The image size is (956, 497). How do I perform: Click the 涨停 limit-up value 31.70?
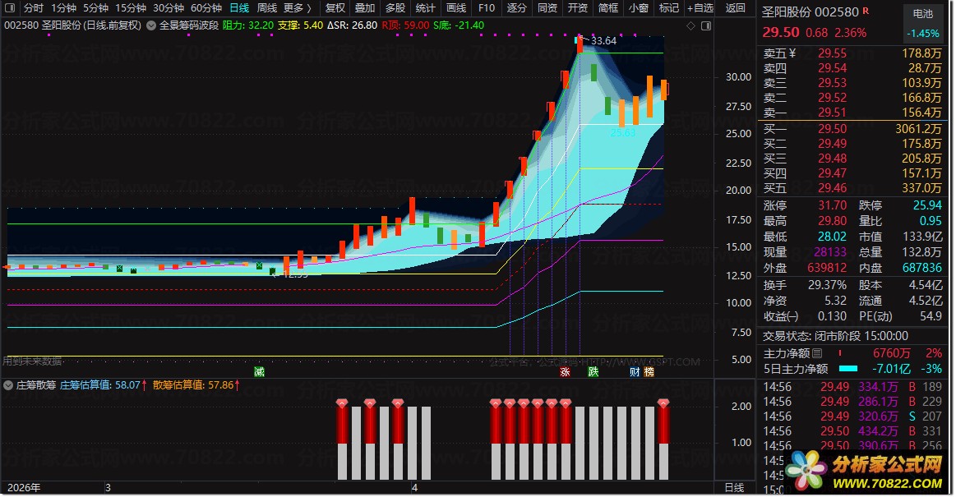(832, 205)
